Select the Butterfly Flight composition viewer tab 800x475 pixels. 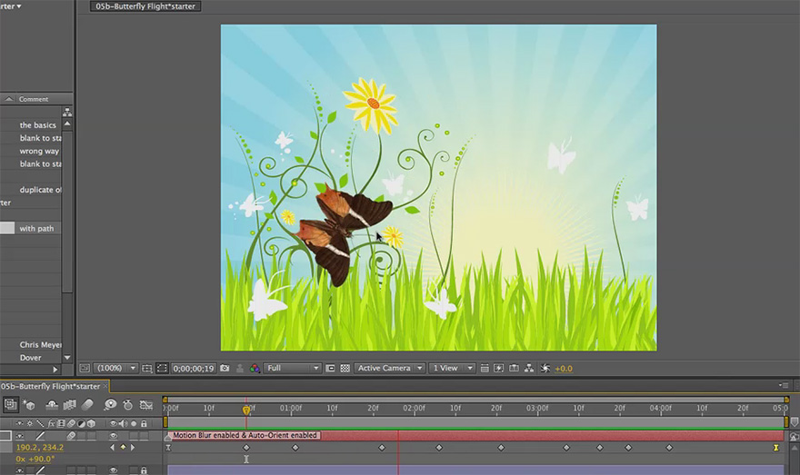(x=145, y=6)
